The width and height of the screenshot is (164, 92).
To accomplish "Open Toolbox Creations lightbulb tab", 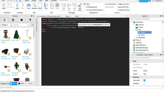I will click(30, 20).
